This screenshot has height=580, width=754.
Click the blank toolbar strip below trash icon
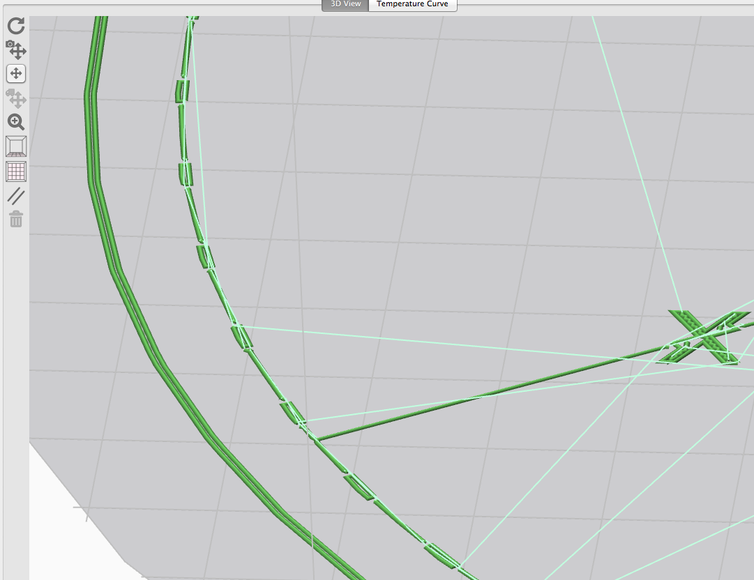coord(16,383)
